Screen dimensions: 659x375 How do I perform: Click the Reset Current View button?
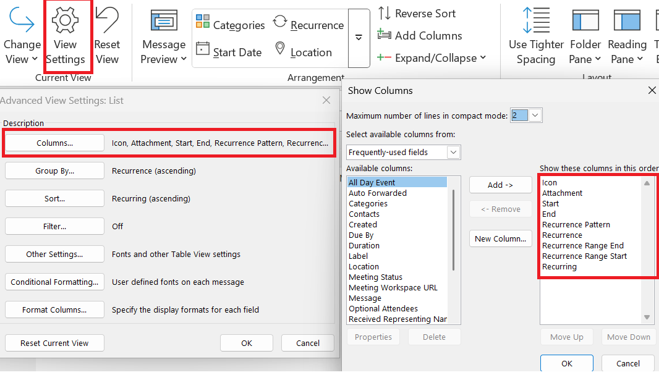point(54,343)
